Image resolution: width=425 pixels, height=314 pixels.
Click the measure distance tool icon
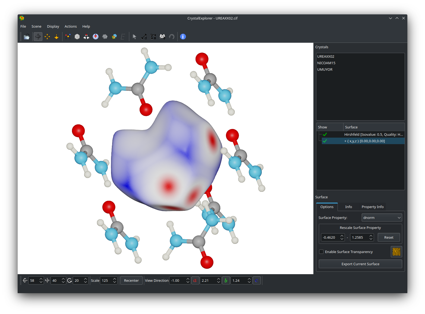144,37
